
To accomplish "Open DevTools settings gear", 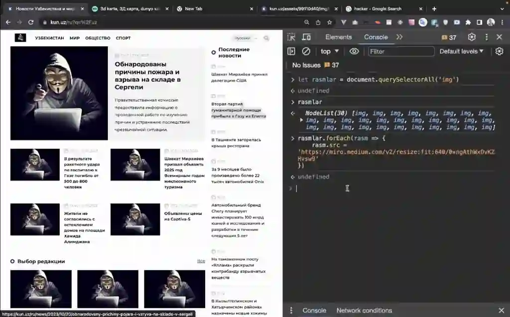I will [x=472, y=37].
